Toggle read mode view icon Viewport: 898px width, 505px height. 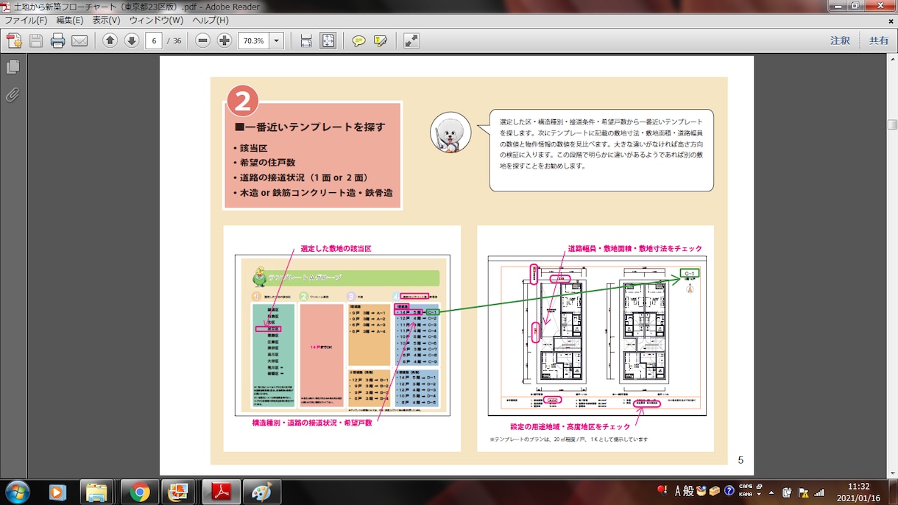tap(411, 40)
